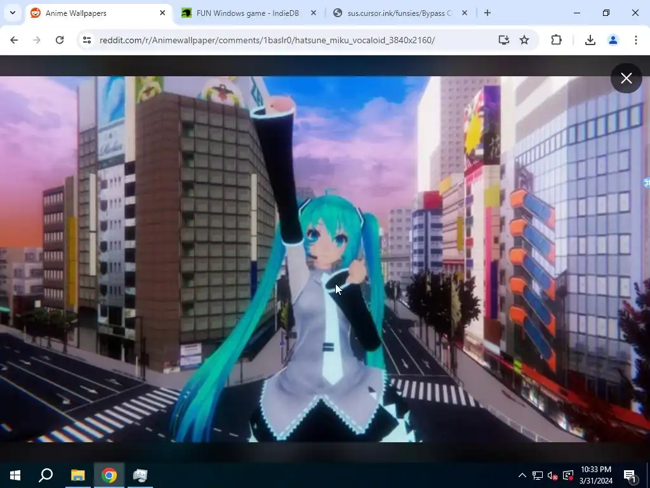
Task: Go forward to the next page
Action: point(36,40)
